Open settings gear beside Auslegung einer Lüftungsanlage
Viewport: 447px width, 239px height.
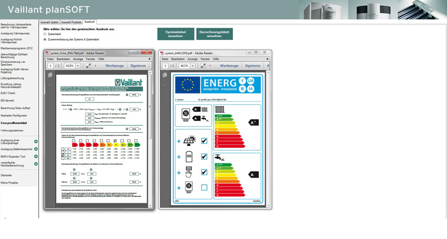pos(36,142)
